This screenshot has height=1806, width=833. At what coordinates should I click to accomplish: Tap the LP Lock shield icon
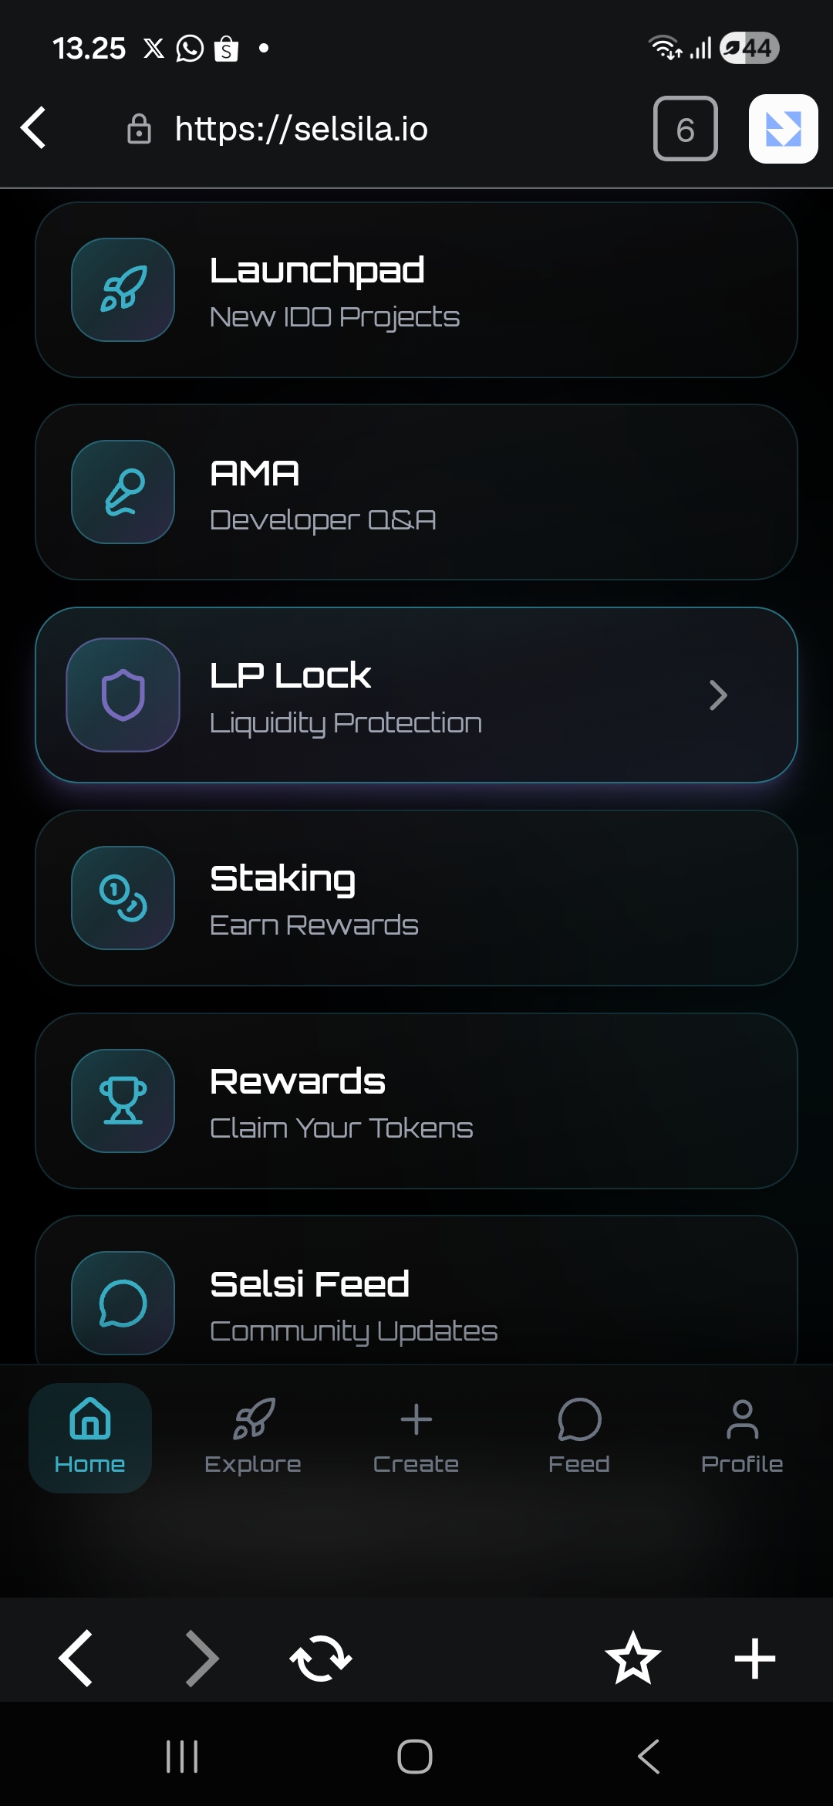coord(123,695)
